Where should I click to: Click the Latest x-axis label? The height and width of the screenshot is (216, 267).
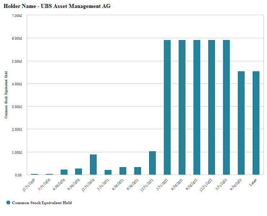tap(253, 183)
